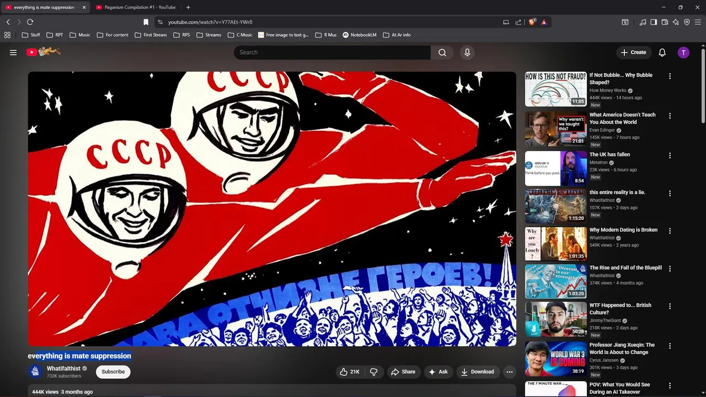The width and height of the screenshot is (706, 397).
Task: Open Brave Shields lion icon
Action: (x=532, y=22)
